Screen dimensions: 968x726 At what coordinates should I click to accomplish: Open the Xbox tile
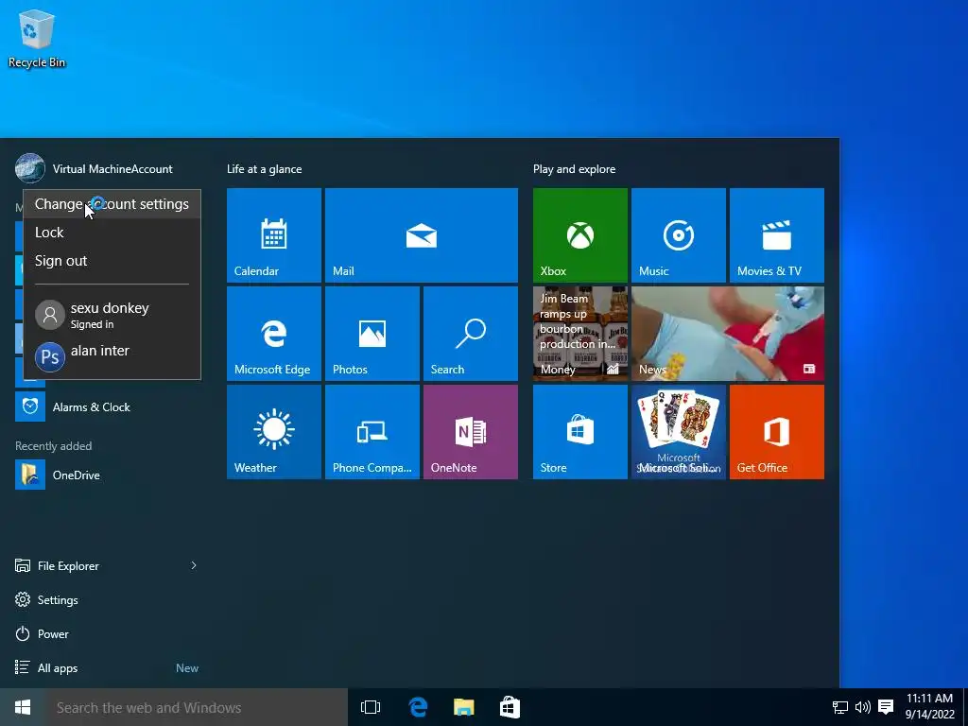[x=579, y=235]
